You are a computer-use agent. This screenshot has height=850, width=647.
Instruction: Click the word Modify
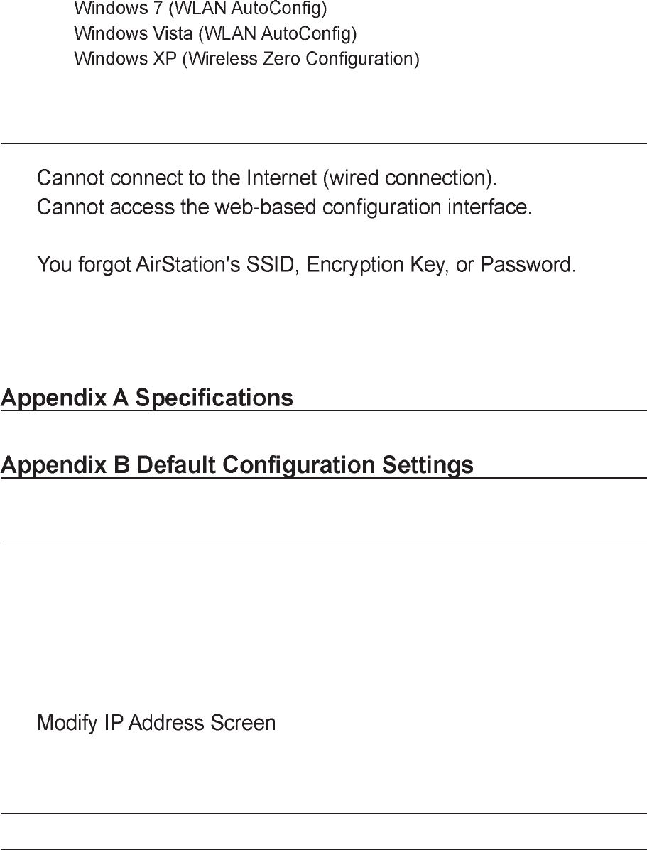[67, 723]
